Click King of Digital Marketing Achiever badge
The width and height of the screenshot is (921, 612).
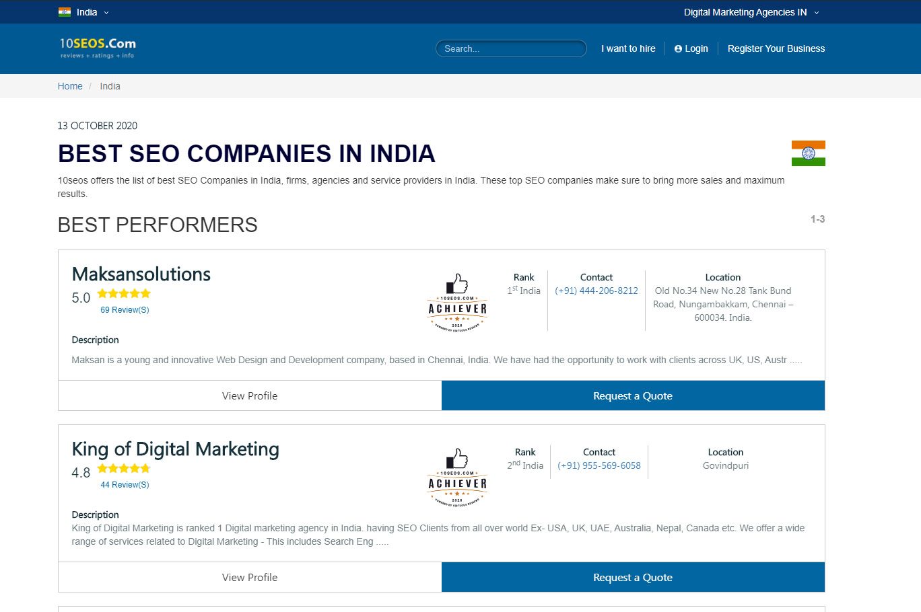pos(457,477)
